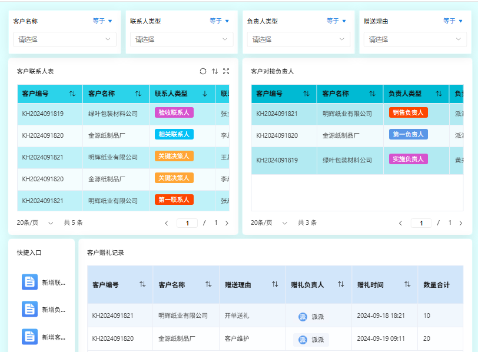
Task: Open the 等于 condition dropdown for 负责人类型
Action: click(x=336, y=19)
